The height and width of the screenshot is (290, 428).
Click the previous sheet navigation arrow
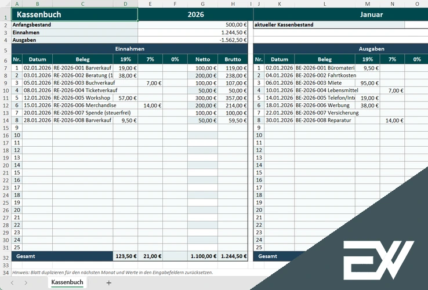(x=11, y=282)
